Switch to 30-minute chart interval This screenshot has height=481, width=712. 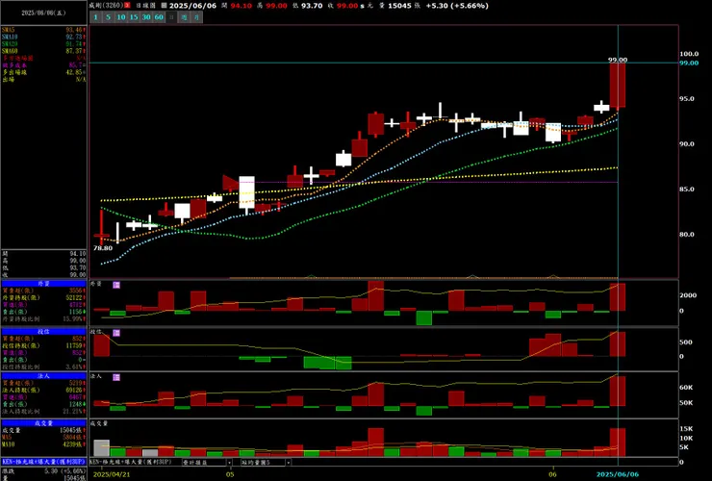click(146, 17)
